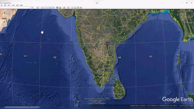Viewport: 194px width, 109px height.
Task: Open the Add menu
Action: 18,5
